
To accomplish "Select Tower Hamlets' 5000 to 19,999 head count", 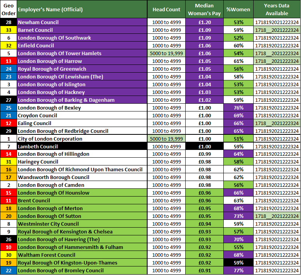I will (x=166, y=53).
